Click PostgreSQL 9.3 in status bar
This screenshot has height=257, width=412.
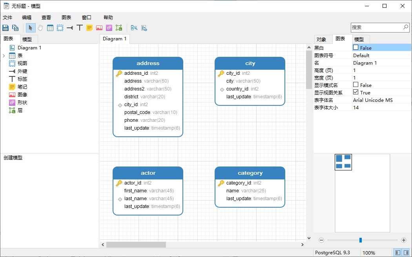tap(332, 253)
